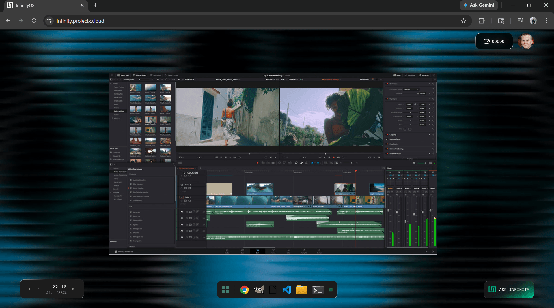Switch the Media Pool to thumbnail view
Screen dimensions: 554x308
(158, 80)
